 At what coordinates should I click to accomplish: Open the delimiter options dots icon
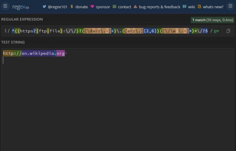click(x=5, y=31)
